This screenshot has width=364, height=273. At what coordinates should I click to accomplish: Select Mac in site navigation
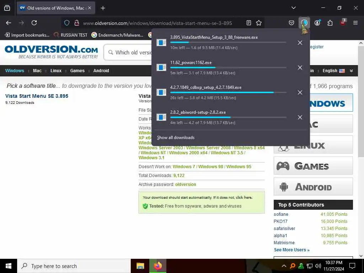37,71
